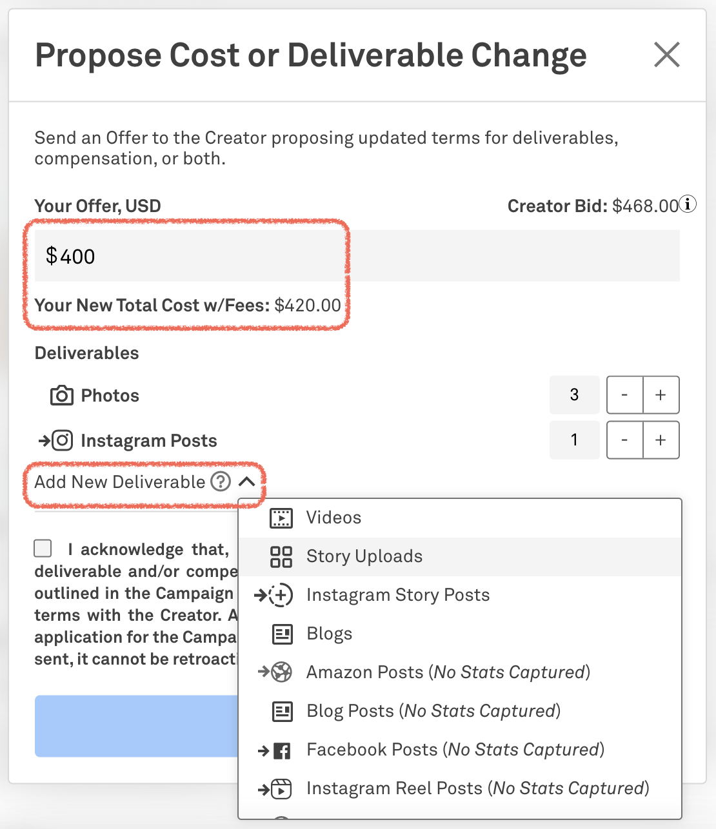
Task: Select Blogs from the deliverable list
Action: 330,634
